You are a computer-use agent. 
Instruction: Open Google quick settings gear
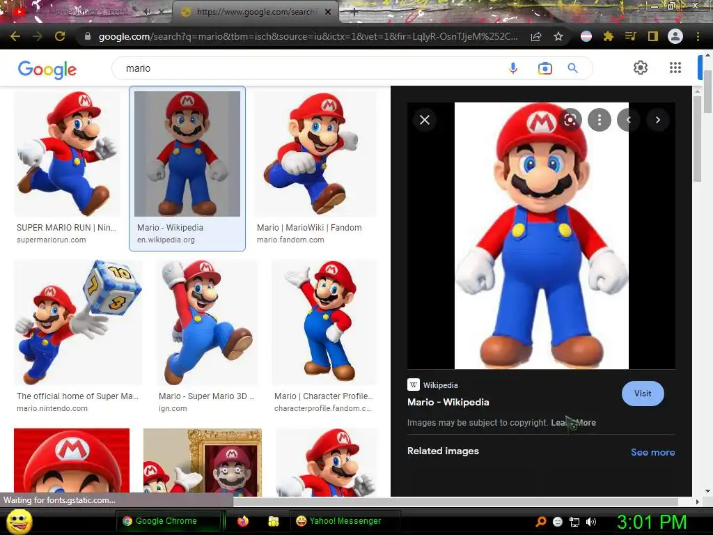coord(641,68)
